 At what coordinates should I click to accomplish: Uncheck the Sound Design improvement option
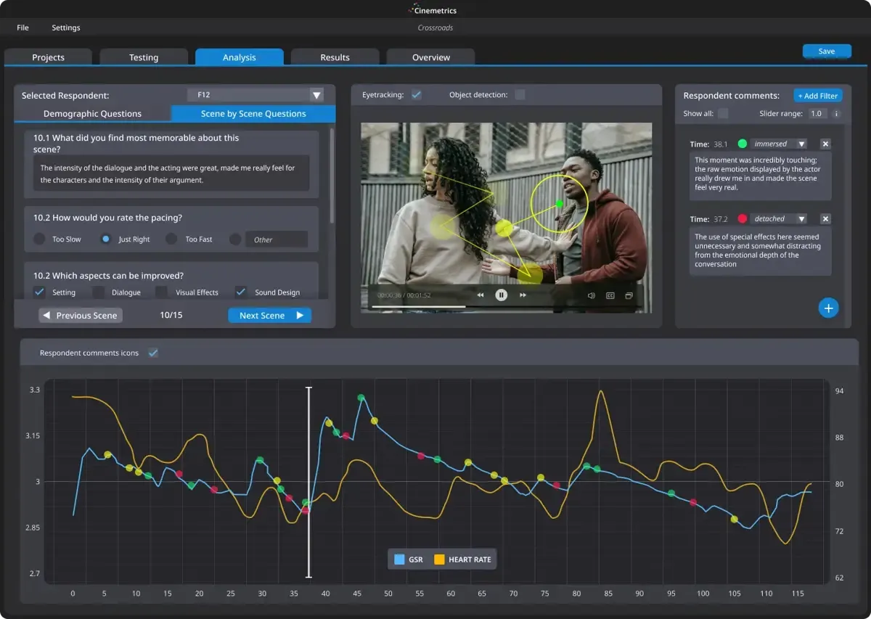240,292
